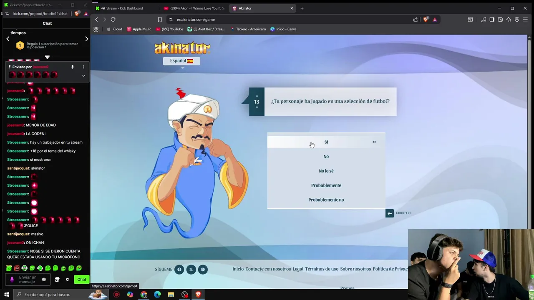The width and height of the screenshot is (534, 300).
Task: Switch to the Akon YouTube tab
Action: click(194, 8)
